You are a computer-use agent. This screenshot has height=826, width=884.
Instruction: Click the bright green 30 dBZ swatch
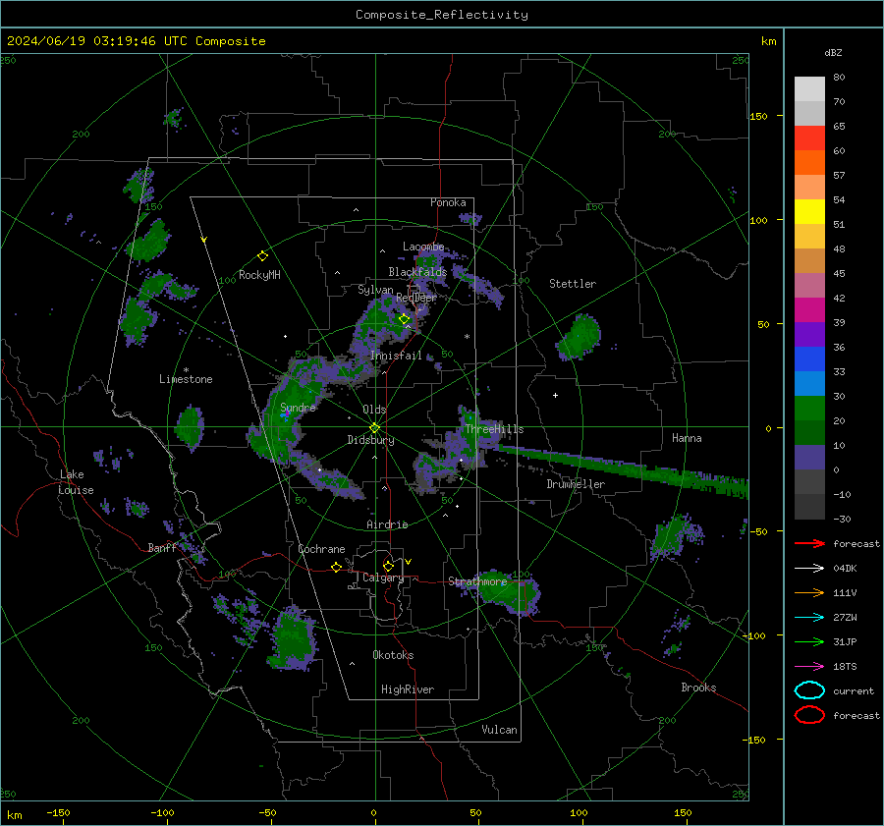[x=809, y=409]
